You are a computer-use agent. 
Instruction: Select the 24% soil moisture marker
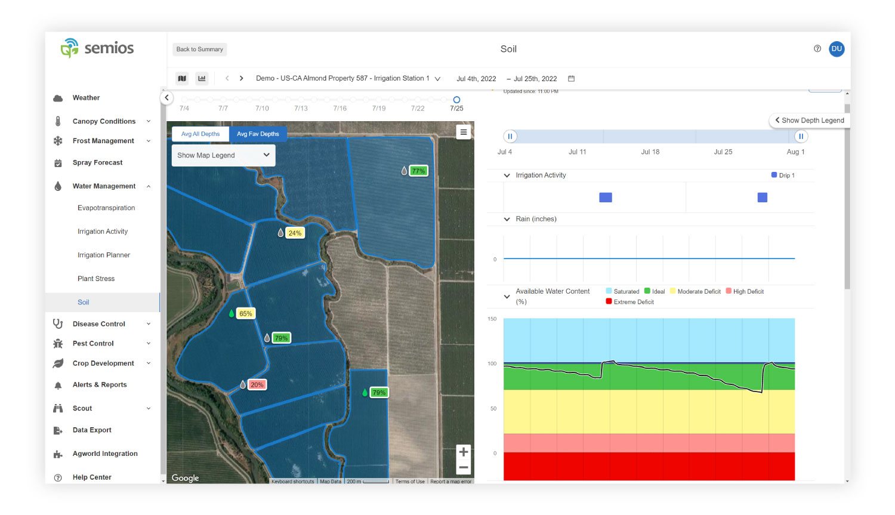pos(295,233)
